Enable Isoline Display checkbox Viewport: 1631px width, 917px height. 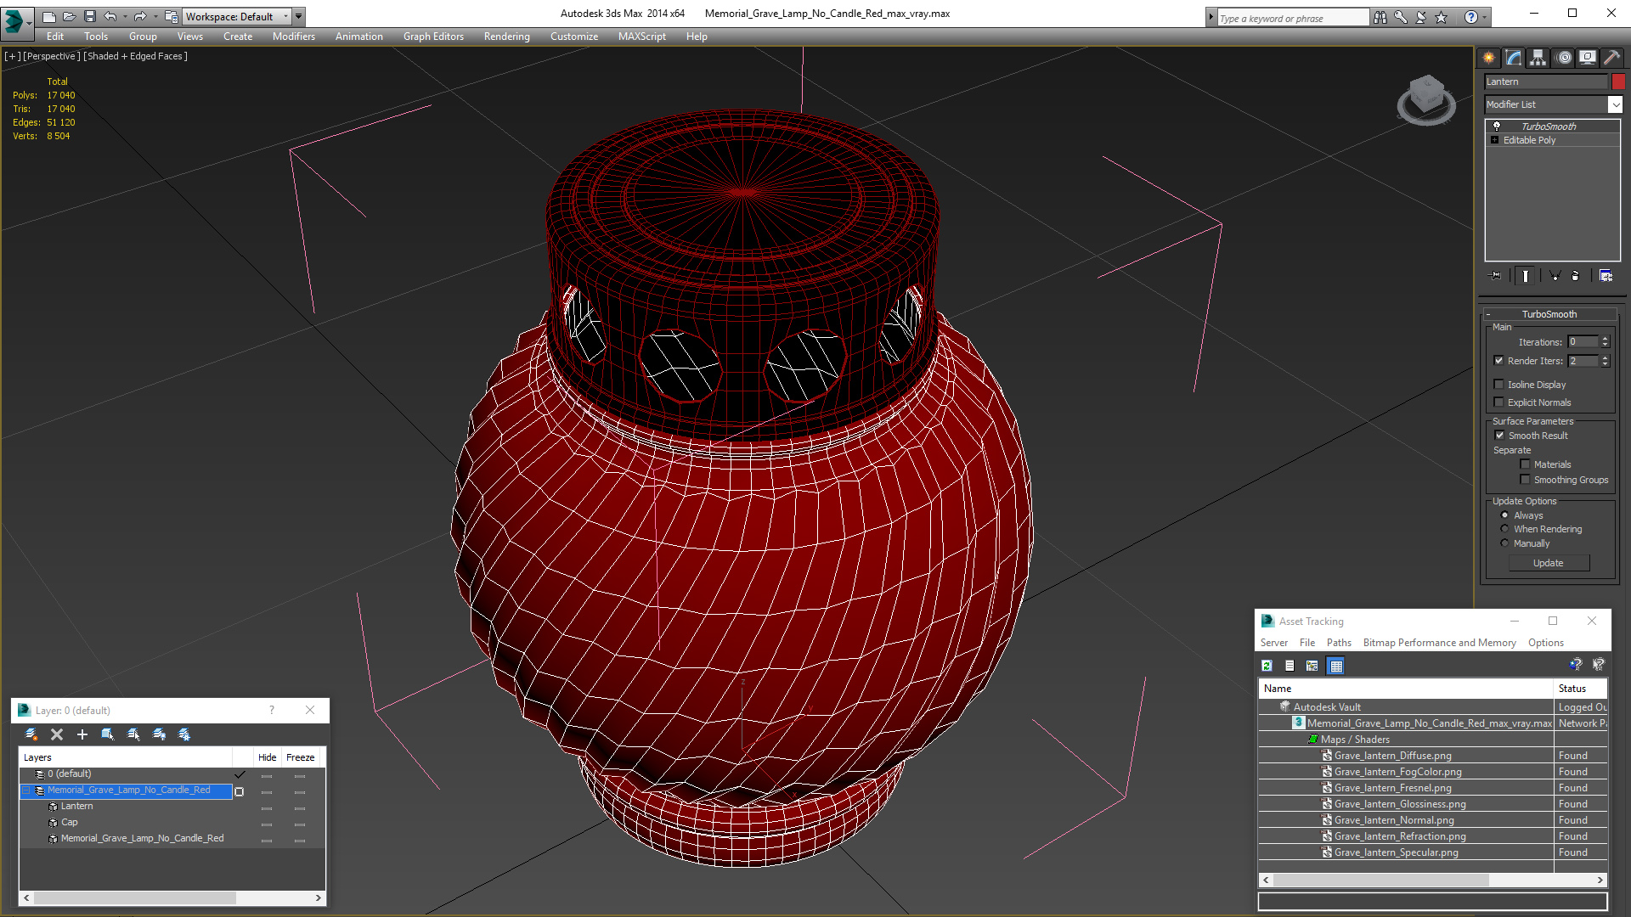(x=1499, y=385)
